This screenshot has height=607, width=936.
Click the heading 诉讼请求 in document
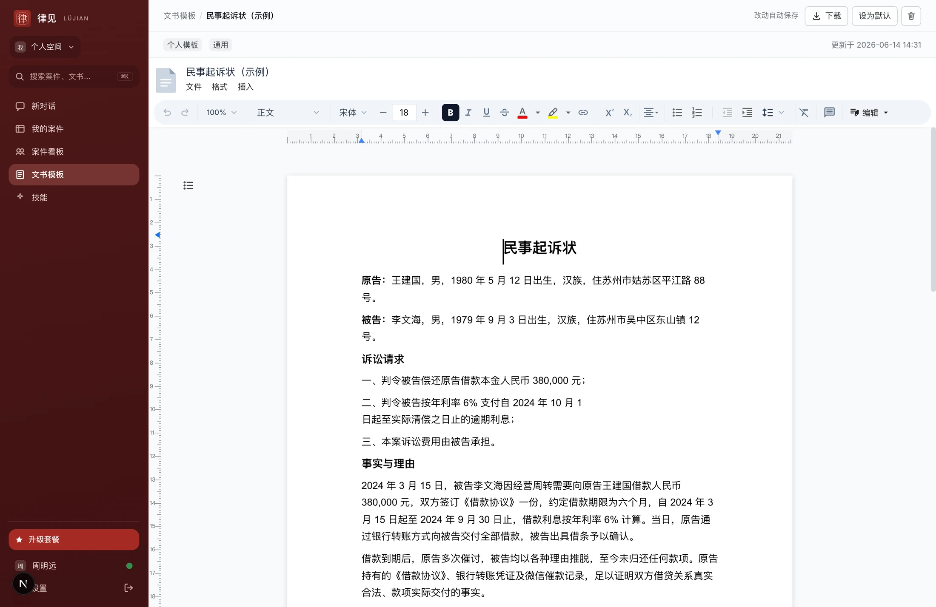(383, 359)
